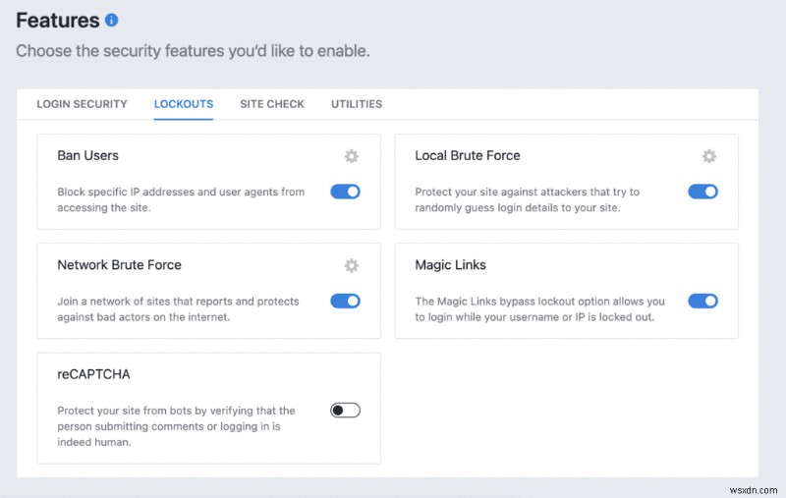Screen dimensions: 786x498
Task: Enable the reCAPTCHA toggle
Action: [x=345, y=410]
